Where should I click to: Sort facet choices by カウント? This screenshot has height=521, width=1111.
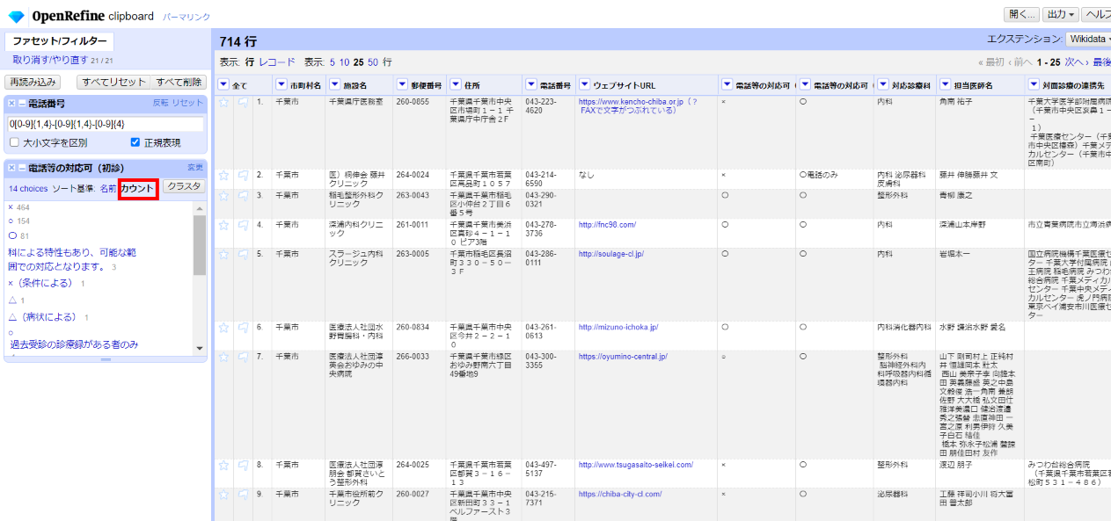(x=138, y=188)
